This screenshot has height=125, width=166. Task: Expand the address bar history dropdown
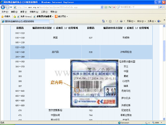pos(102,7)
